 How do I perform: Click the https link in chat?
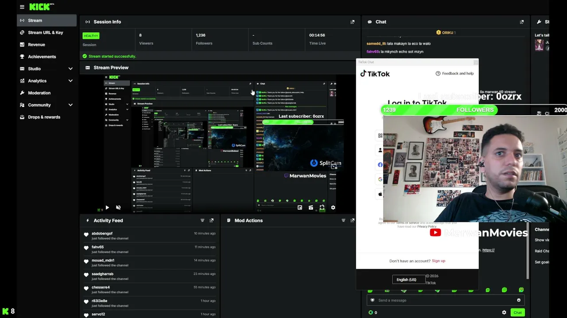pyautogui.click(x=488, y=250)
